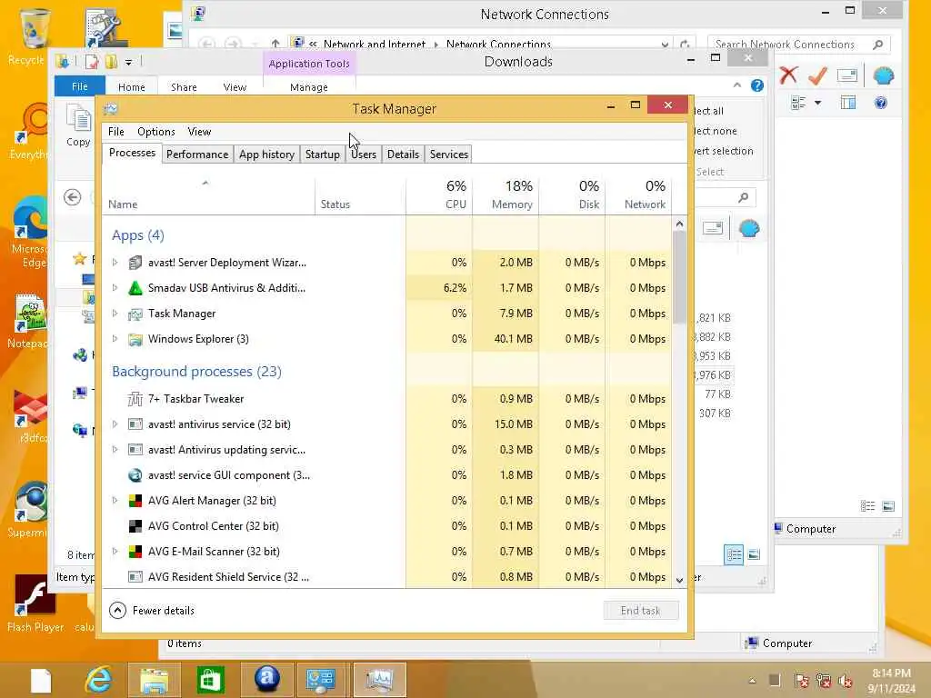Switch to the App history tab
The width and height of the screenshot is (931, 698).
[x=266, y=155]
